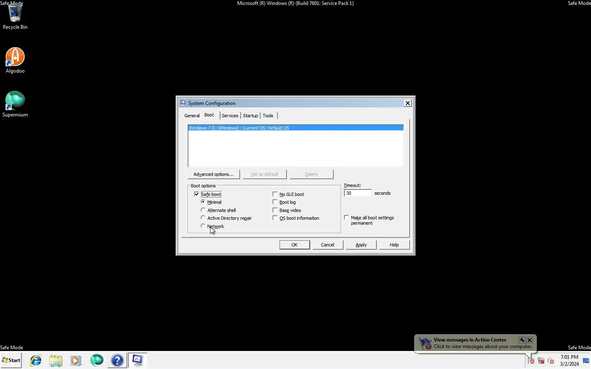Screen dimensions: 591x369
Task: Uncheck the Safe boot checkbox
Action: click(x=197, y=194)
